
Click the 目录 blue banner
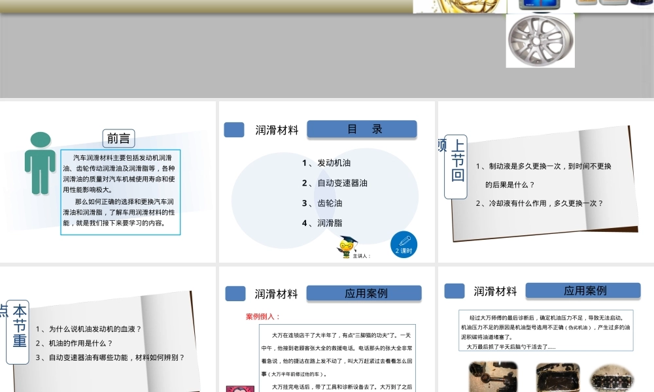point(362,129)
